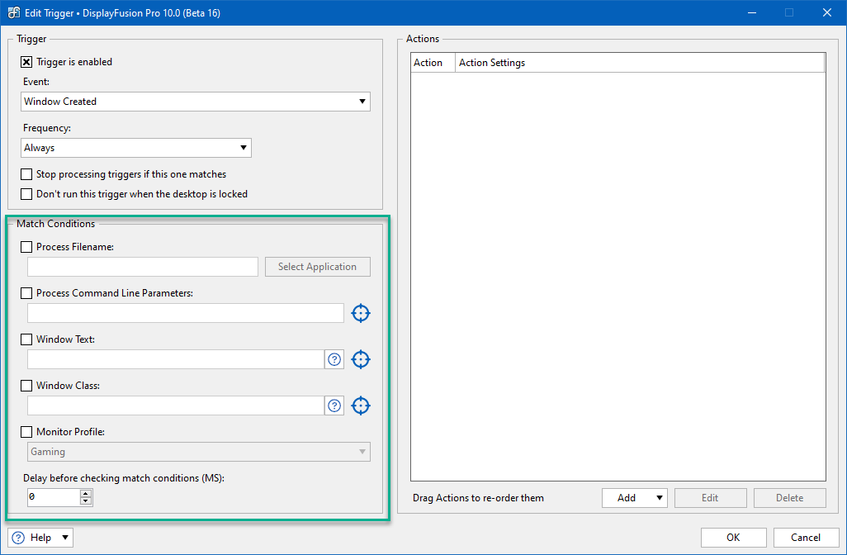The height and width of the screenshot is (555, 847).
Task: Open the Frequency dropdown showing Always
Action: click(136, 148)
